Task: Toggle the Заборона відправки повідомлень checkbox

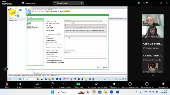Action: (x=46, y=62)
